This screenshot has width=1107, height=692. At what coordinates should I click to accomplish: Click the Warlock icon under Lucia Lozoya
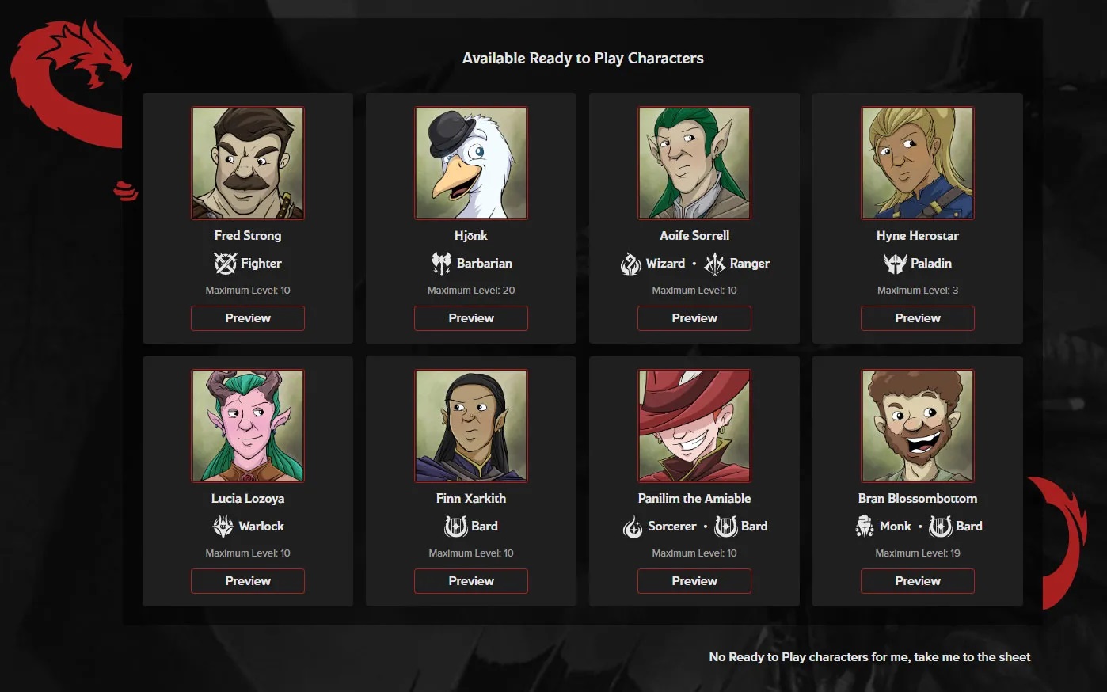tap(223, 526)
